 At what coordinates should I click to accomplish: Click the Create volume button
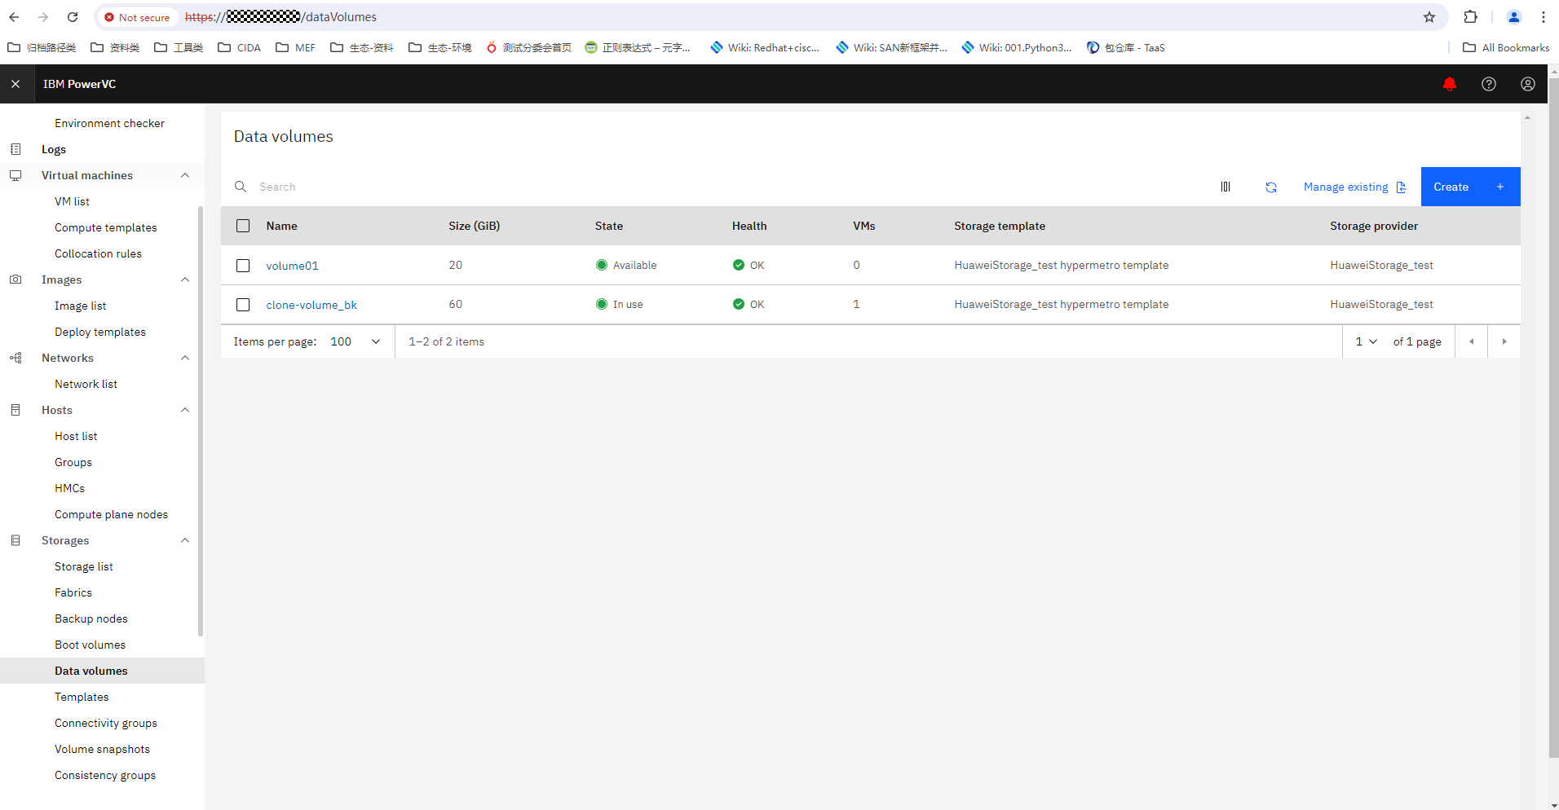click(1470, 187)
